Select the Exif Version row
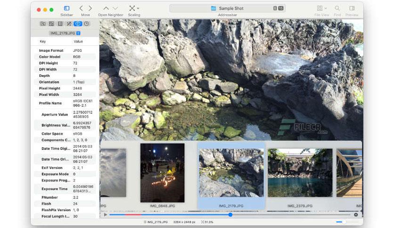Viewport: 394px width, 228px height. point(65,168)
